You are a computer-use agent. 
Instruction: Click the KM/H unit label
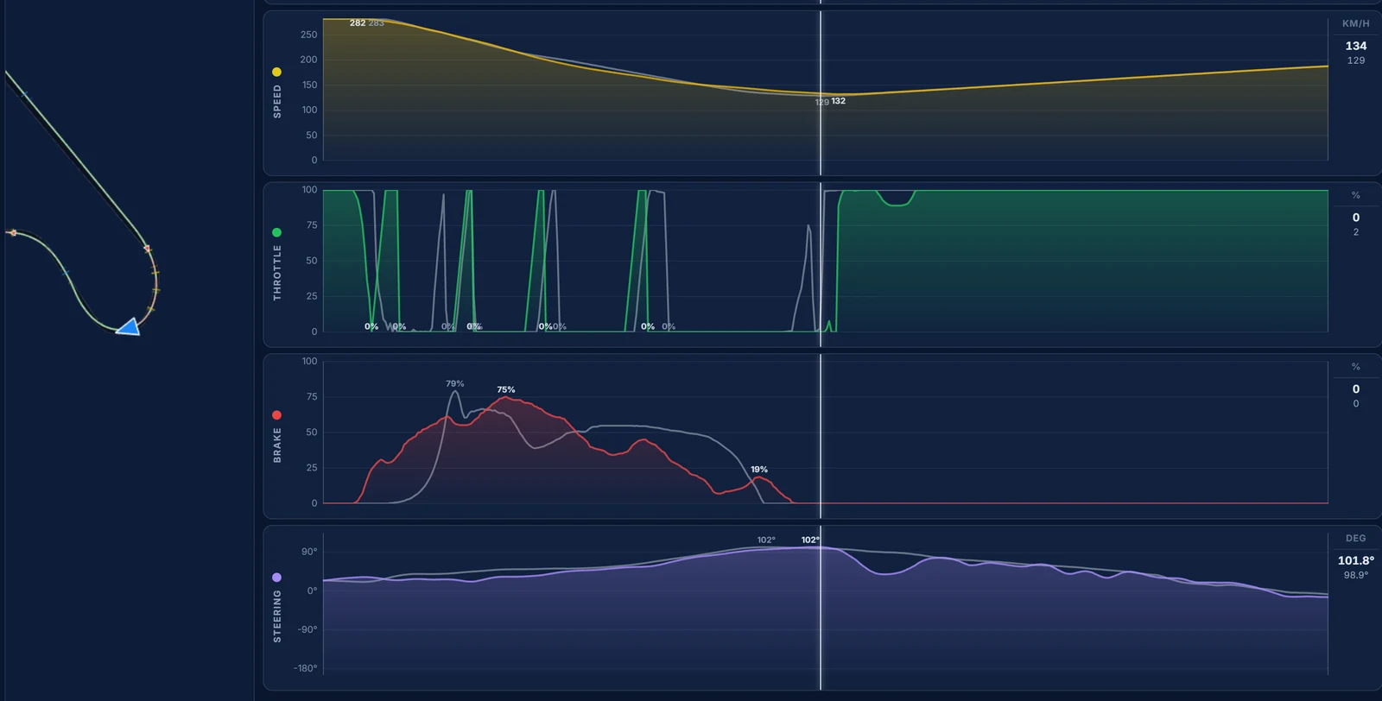click(x=1355, y=23)
